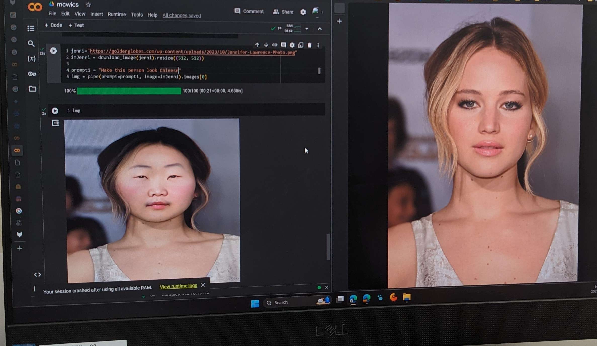Screen dimensions: 597x346
Task: Open the secrets key icon panel
Action: coord(32,74)
